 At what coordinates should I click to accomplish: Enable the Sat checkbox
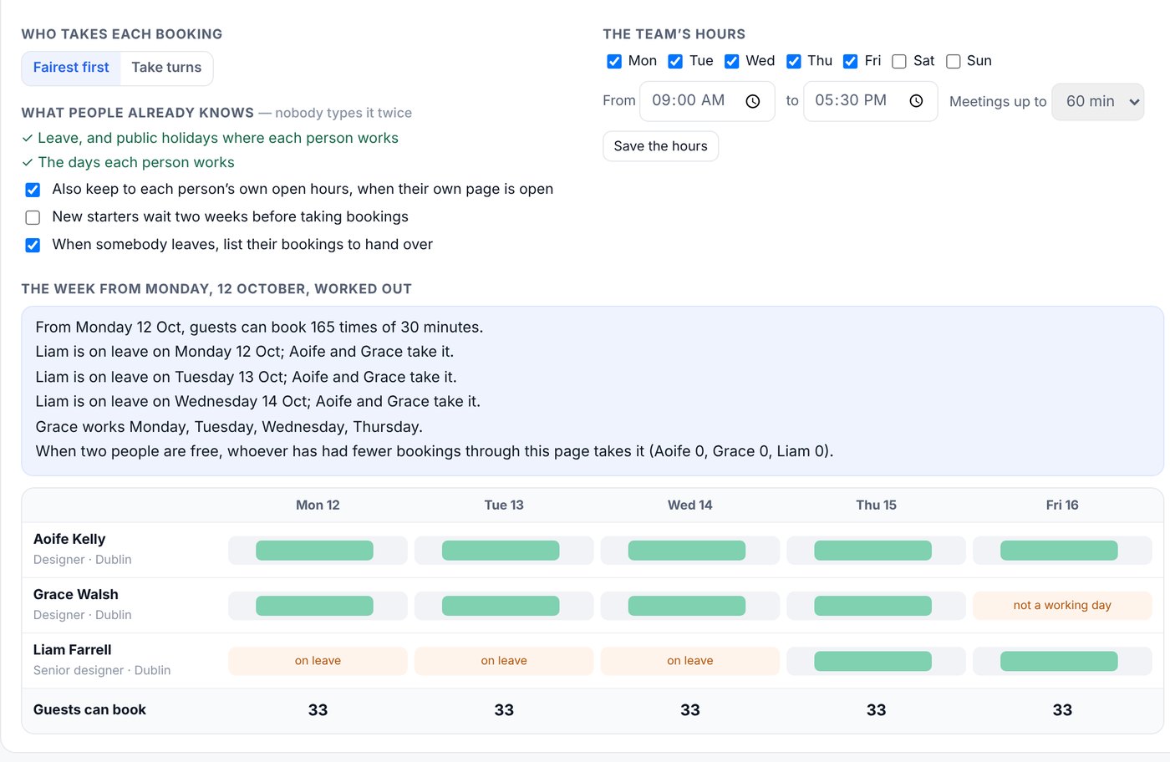pos(899,61)
